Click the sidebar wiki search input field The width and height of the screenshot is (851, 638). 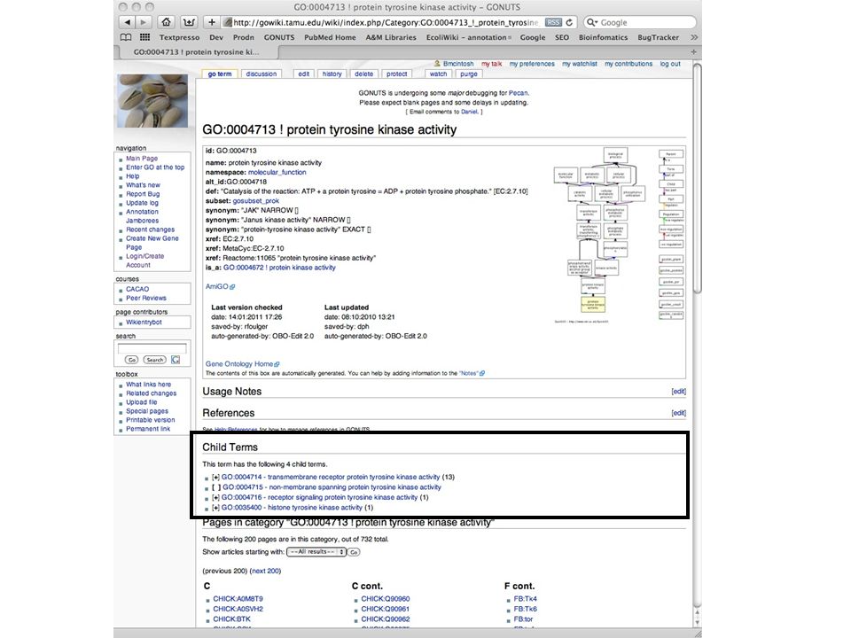click(152, 347)
